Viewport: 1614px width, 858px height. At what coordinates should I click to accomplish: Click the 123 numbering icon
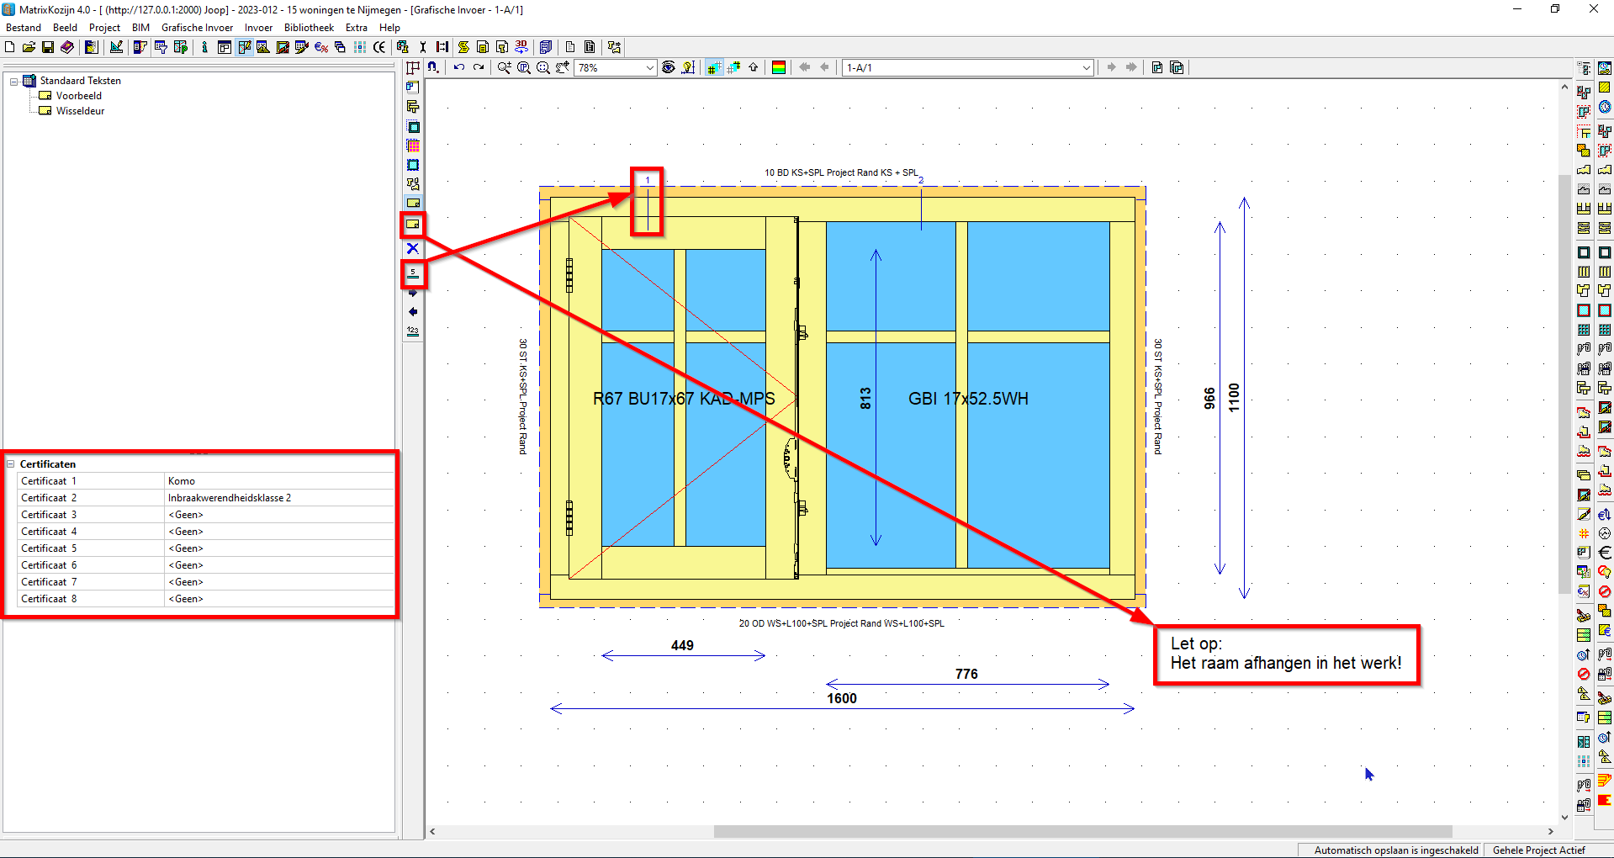coord(413,331)
